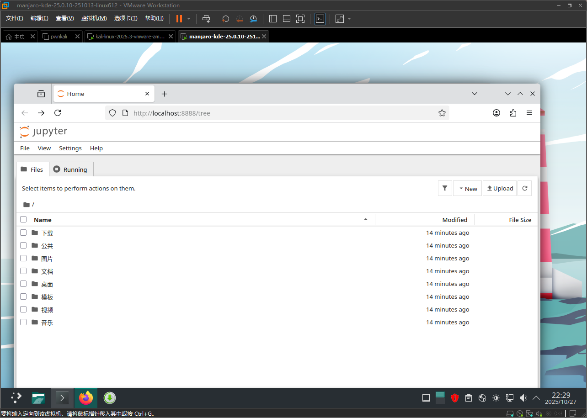Open the Firefox extensions puzzle icon

click(513, 113)
